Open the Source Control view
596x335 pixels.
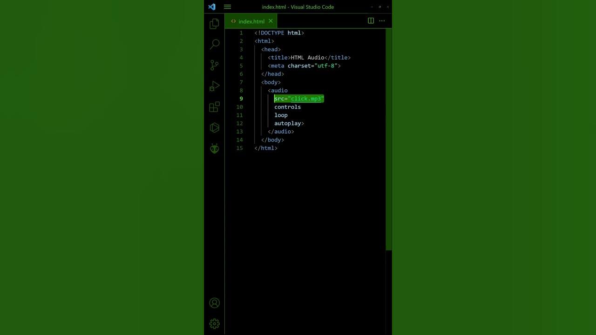214,65
